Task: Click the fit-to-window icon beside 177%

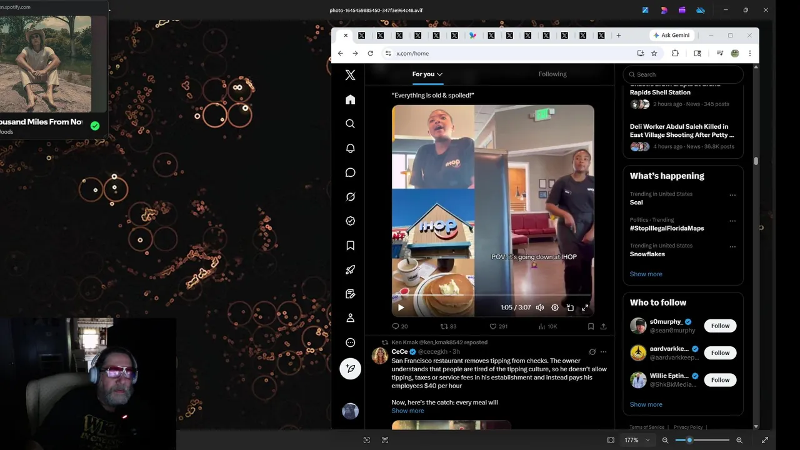Action: pos(611,440)
